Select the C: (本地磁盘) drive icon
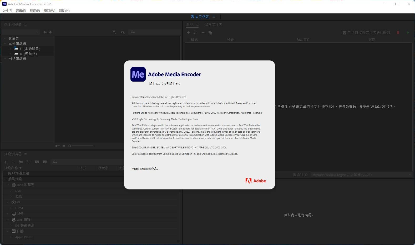 (x=16, y=48)
